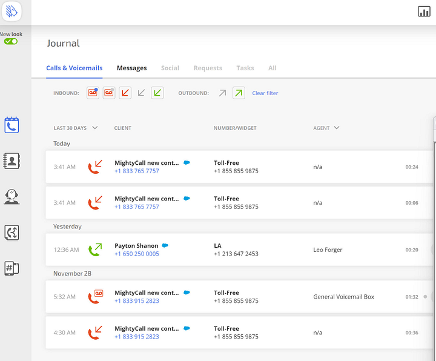Call +1 833 765 7757 in 00:06 row
The width and height of the screenshot is (436, 361).
[137, 207]
